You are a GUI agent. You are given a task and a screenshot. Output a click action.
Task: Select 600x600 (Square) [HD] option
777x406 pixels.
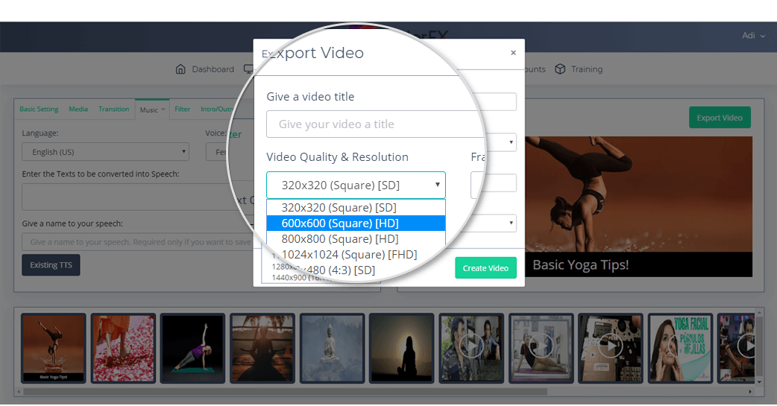click(356, 223)
